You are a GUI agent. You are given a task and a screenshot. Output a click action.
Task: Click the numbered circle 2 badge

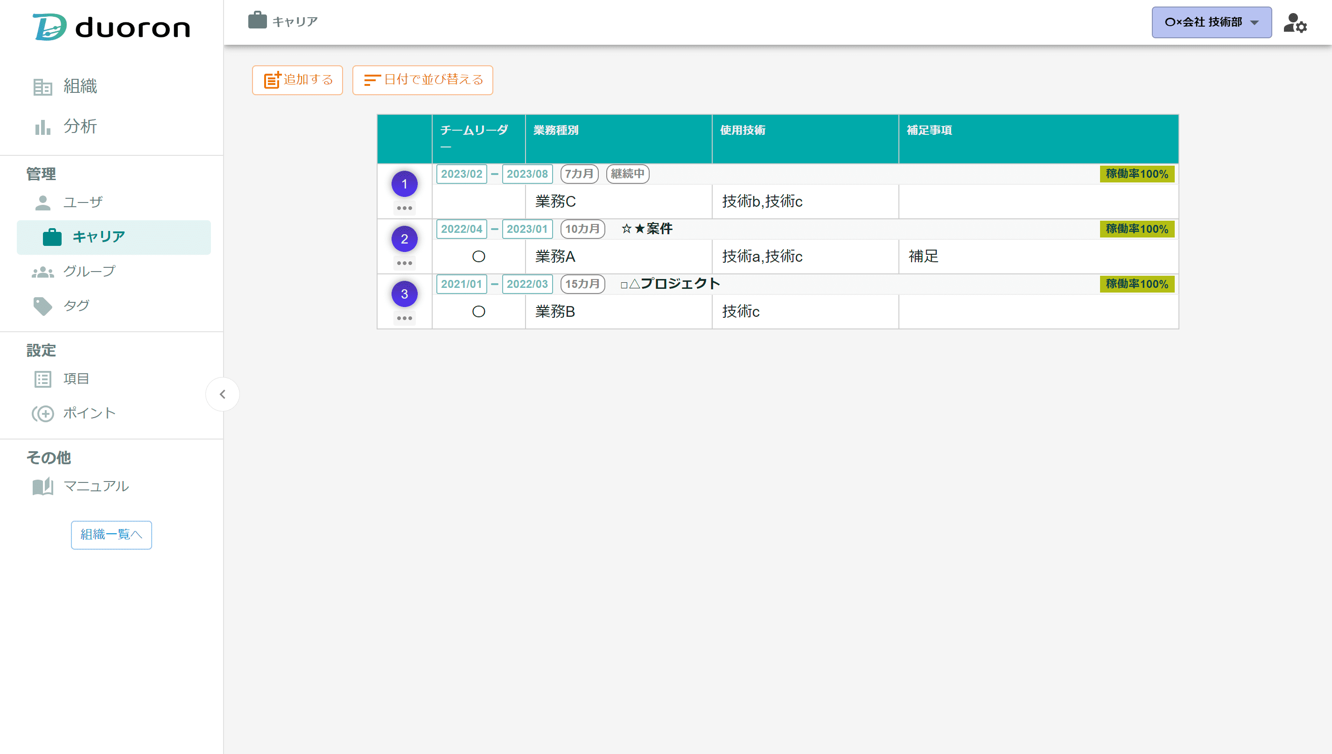405,239
